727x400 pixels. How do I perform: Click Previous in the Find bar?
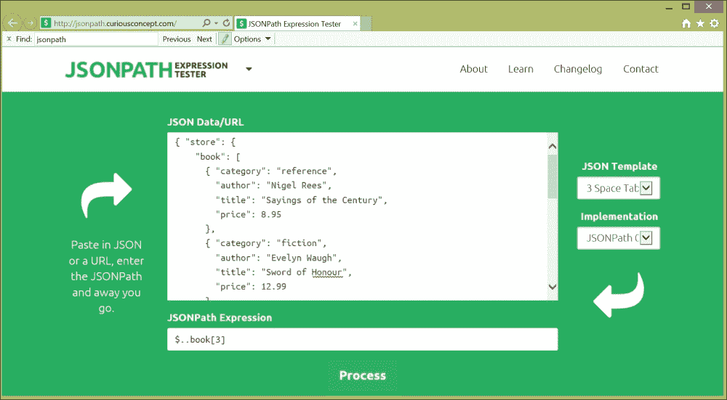176,39
